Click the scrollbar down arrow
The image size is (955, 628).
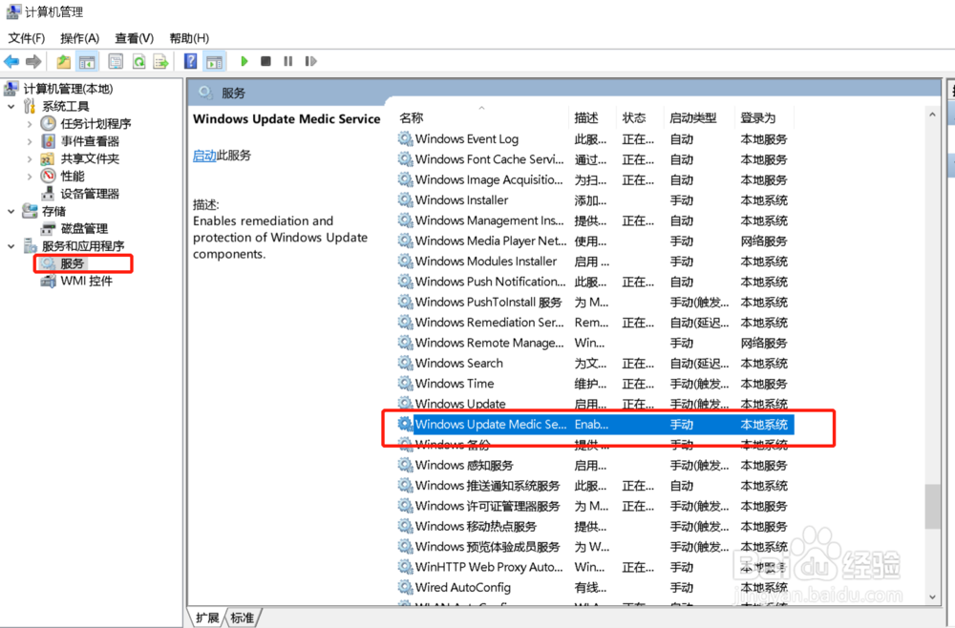pos(932,597)
